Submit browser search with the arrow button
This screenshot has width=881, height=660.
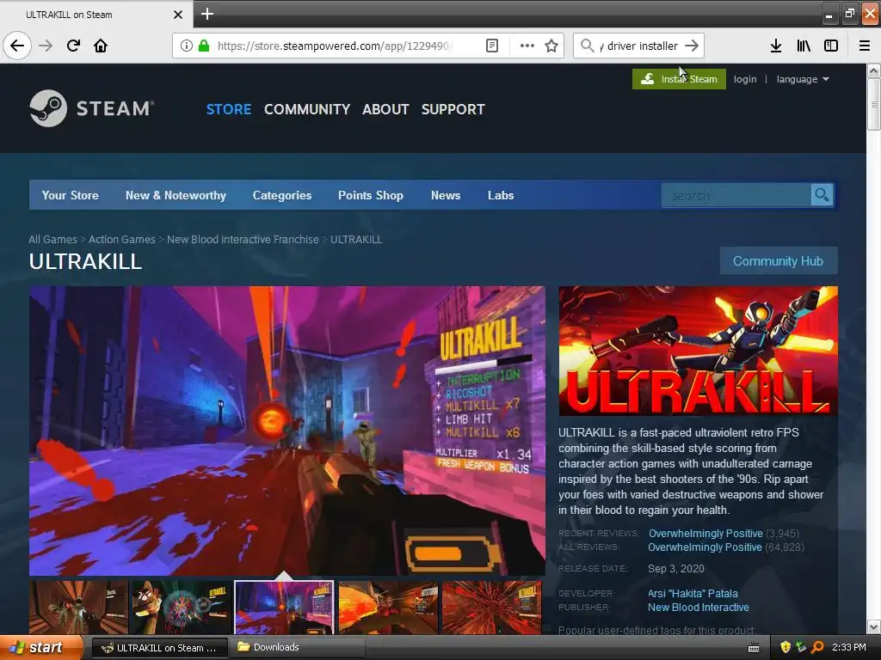coord(692,46)
